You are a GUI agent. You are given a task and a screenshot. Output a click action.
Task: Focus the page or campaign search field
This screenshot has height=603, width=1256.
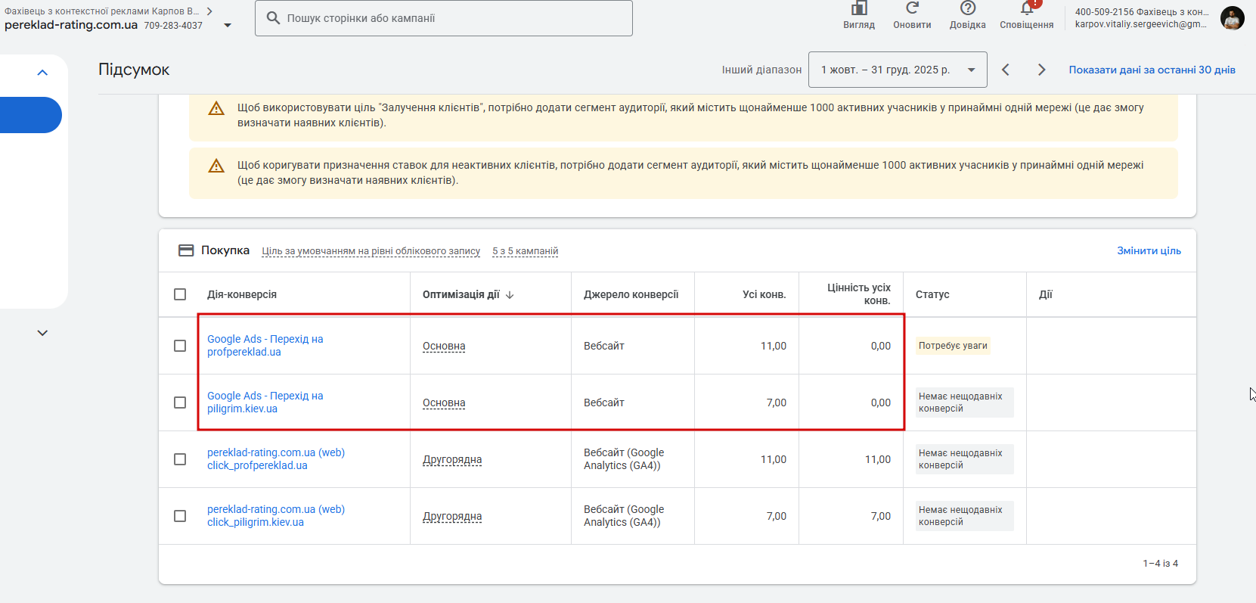click(454, 18)
